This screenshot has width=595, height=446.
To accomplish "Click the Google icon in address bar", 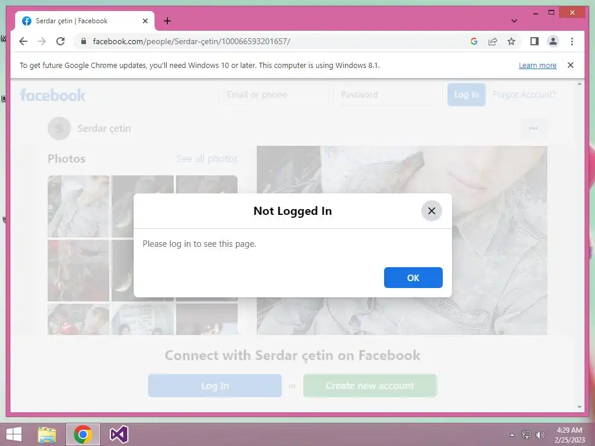I will [474, 41].
